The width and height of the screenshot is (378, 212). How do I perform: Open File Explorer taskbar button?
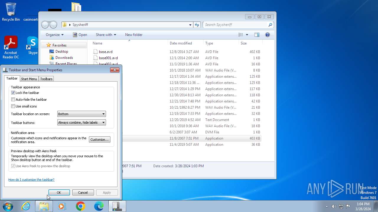point(44,206)
